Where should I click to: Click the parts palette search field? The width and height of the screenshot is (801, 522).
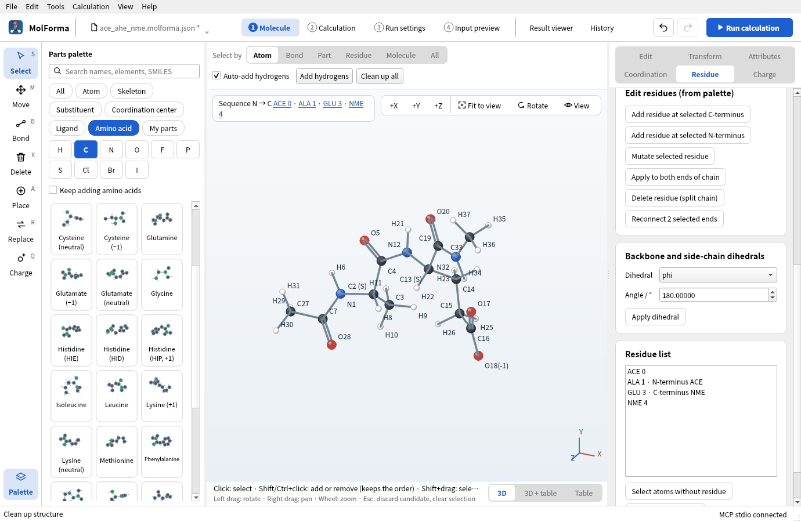(124, 71)
